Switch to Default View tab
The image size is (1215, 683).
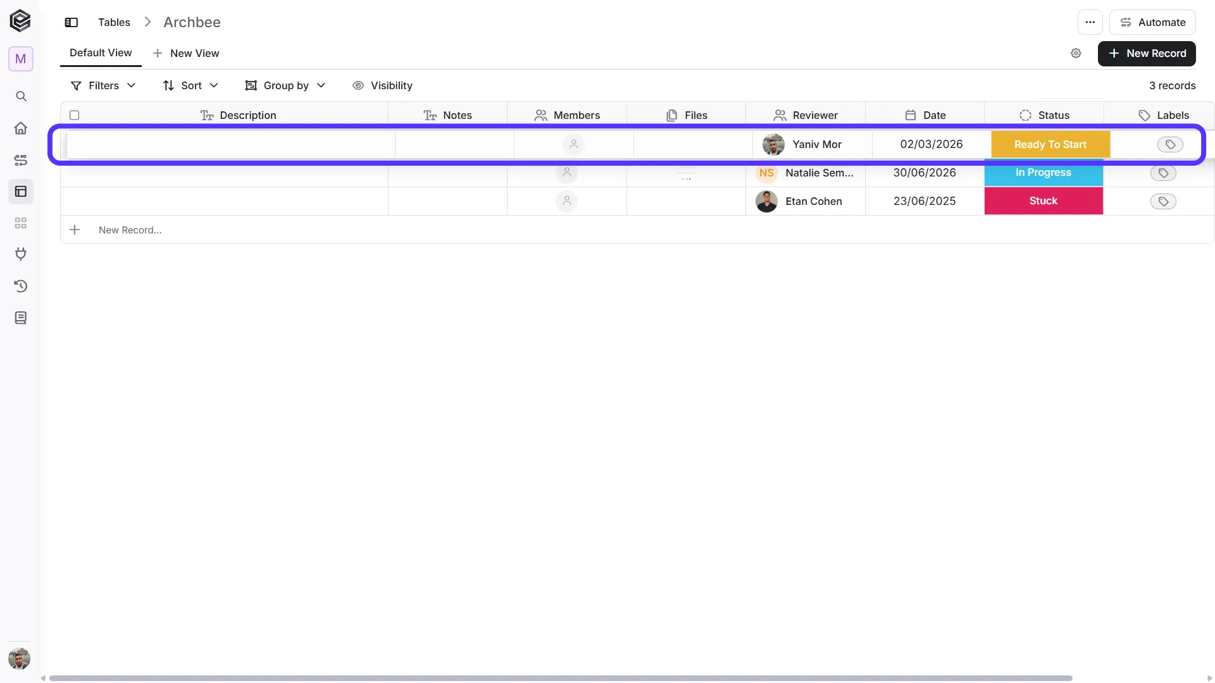(x=101, y=53)
